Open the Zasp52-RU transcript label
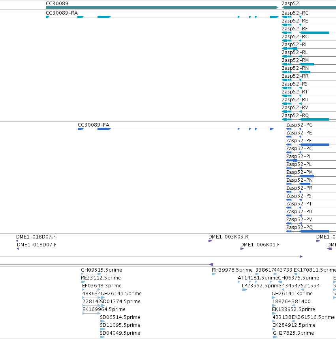Viewport: 336px width, 339px height. click(x=295, y=100)
